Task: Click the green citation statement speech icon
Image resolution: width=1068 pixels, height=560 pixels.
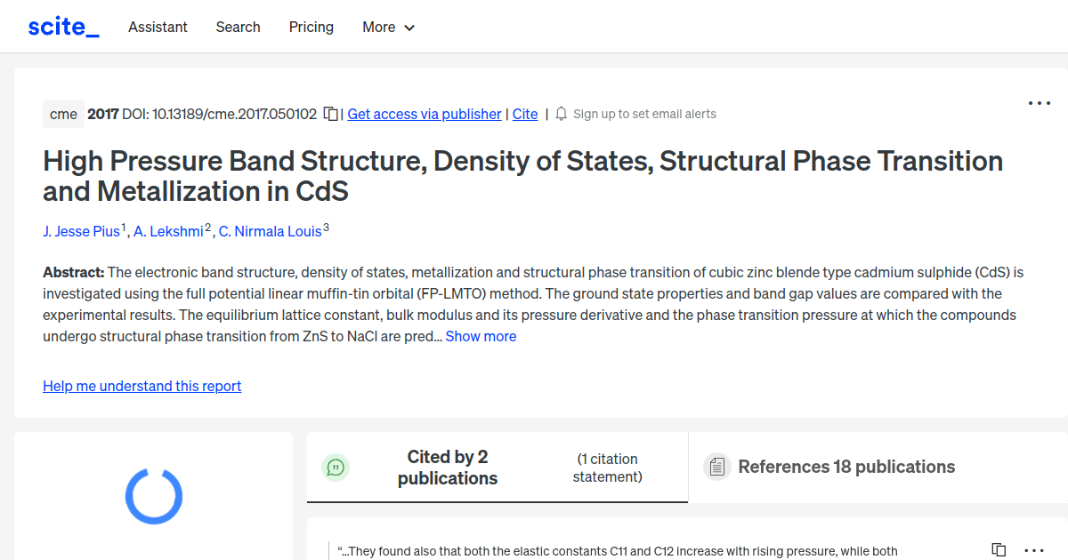Action: [x=336, y=467]
